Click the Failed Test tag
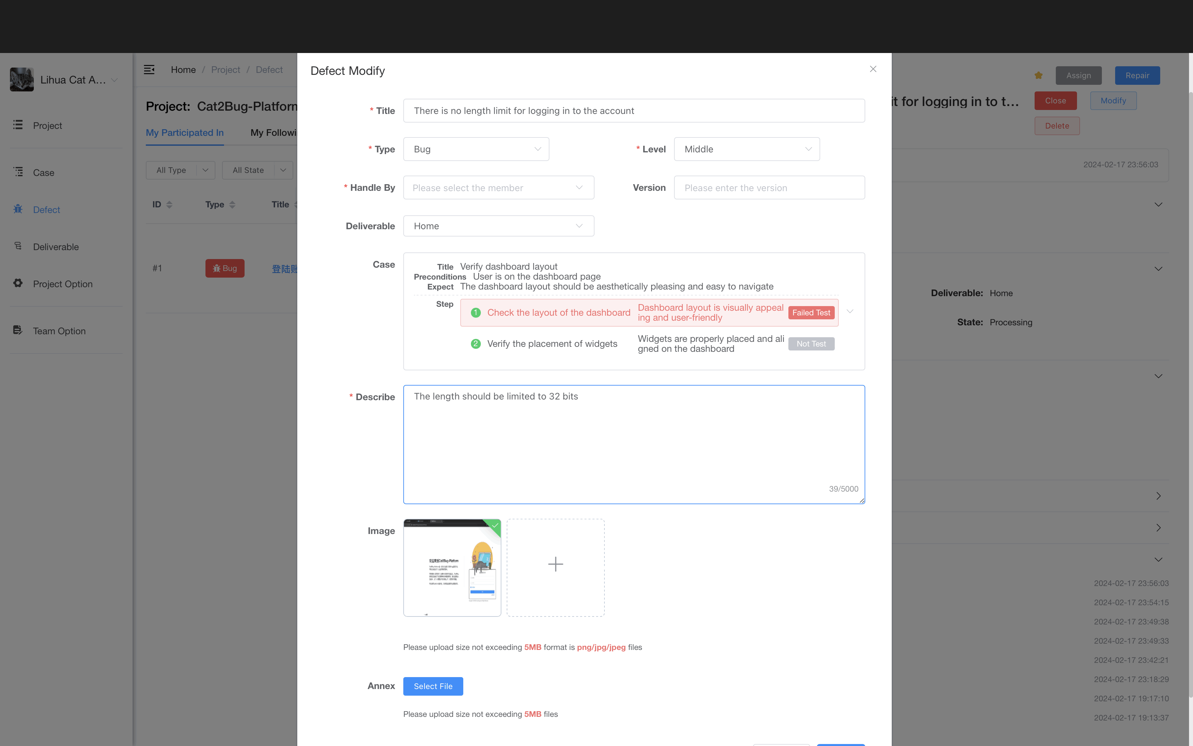1193x746 pixels. click(x=811, y=312)
